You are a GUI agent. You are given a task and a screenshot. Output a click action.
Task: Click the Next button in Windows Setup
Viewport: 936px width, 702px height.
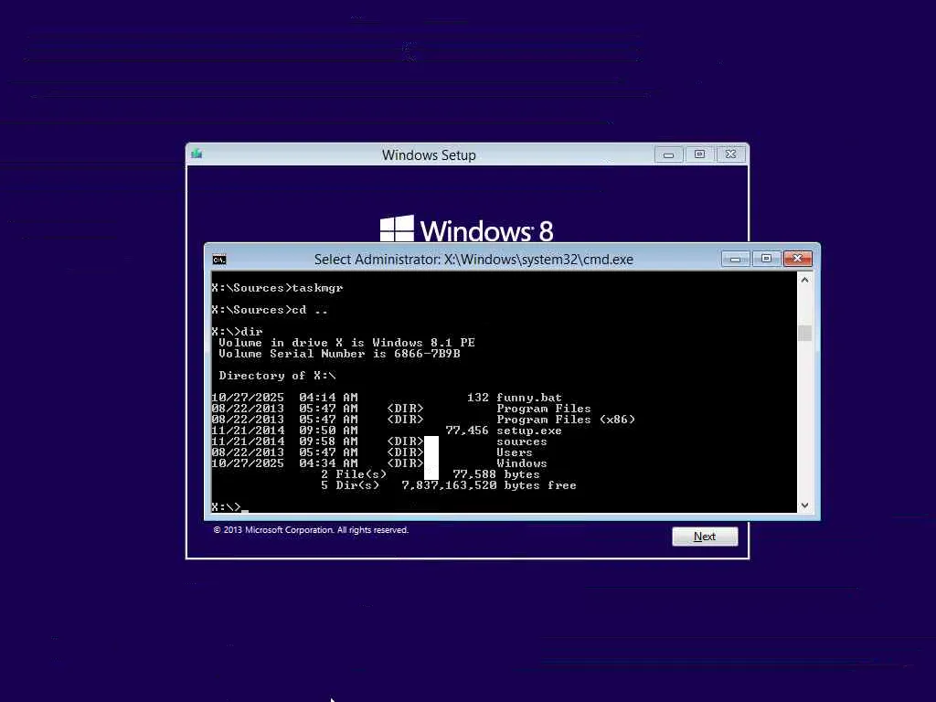tap(705, 536)
